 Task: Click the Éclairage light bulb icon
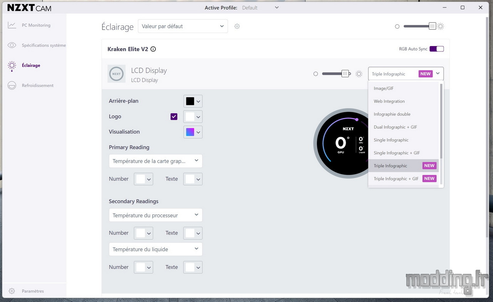point(12,66)
